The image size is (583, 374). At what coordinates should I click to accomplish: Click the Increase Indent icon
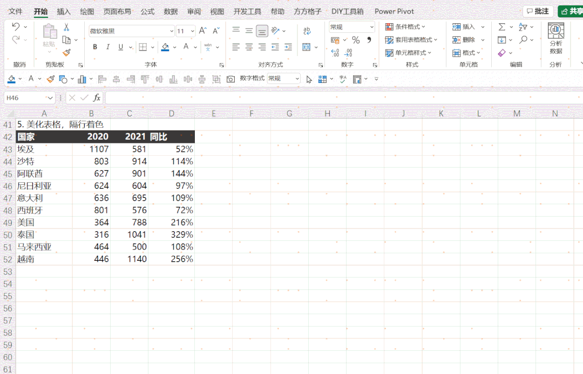[x=288, y=47]
